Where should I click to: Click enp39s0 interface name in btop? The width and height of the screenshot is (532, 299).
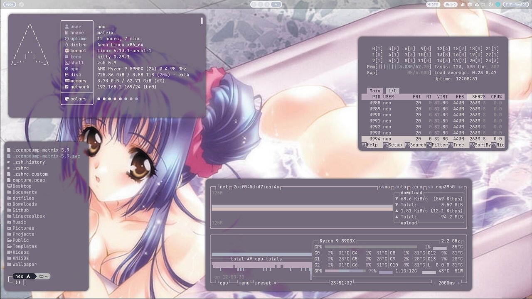click(x=446, y=187)
